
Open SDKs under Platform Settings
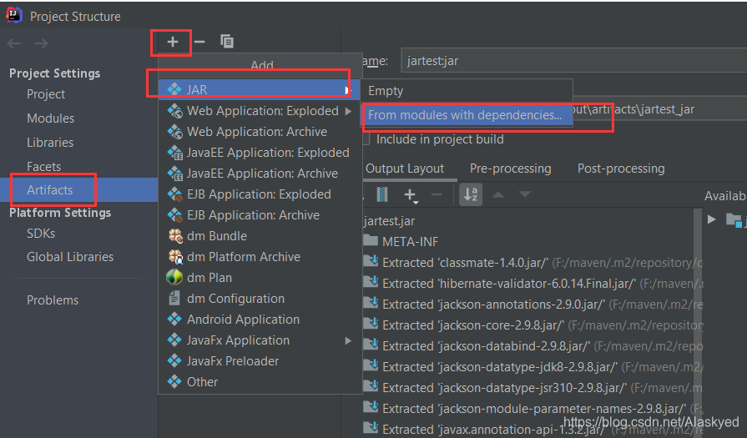pos(41,234)
